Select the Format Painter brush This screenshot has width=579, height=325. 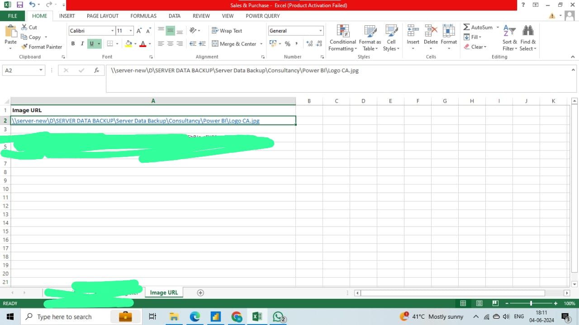41,47
